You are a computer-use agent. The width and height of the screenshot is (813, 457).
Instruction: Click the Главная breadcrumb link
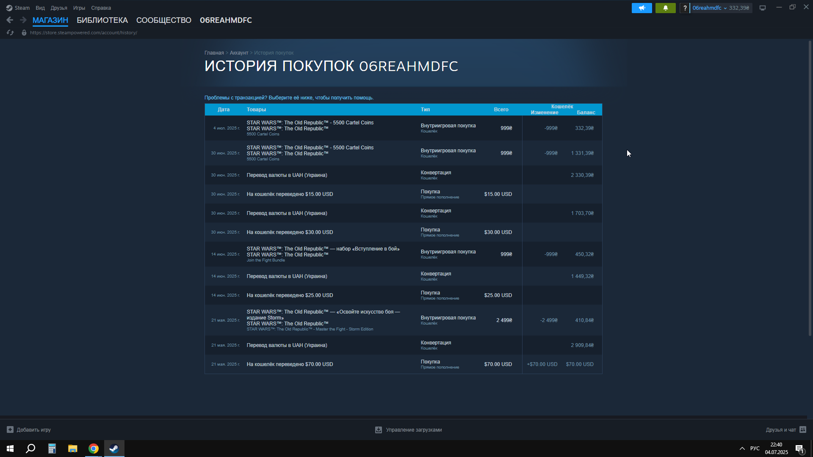click(214, 53)
